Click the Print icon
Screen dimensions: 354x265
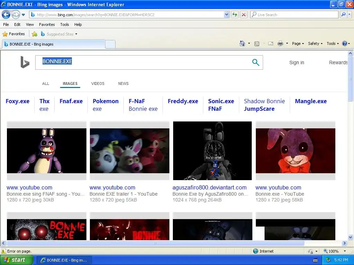click(x=280, y=43)
